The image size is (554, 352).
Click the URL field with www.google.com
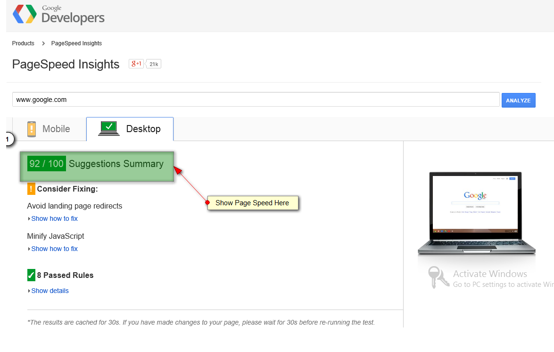click(x=256, y=100)
